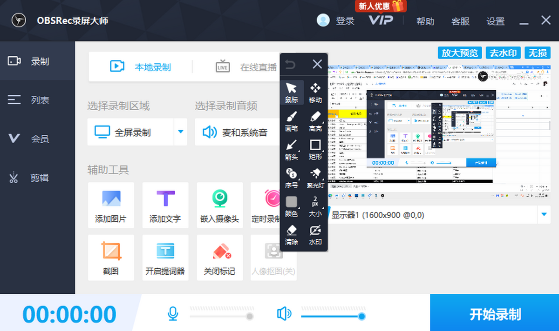Image resolution: width=559 pixels, height=331 pixels.
Task: Click the 去水印 button
Action: [x=503, y=53]
